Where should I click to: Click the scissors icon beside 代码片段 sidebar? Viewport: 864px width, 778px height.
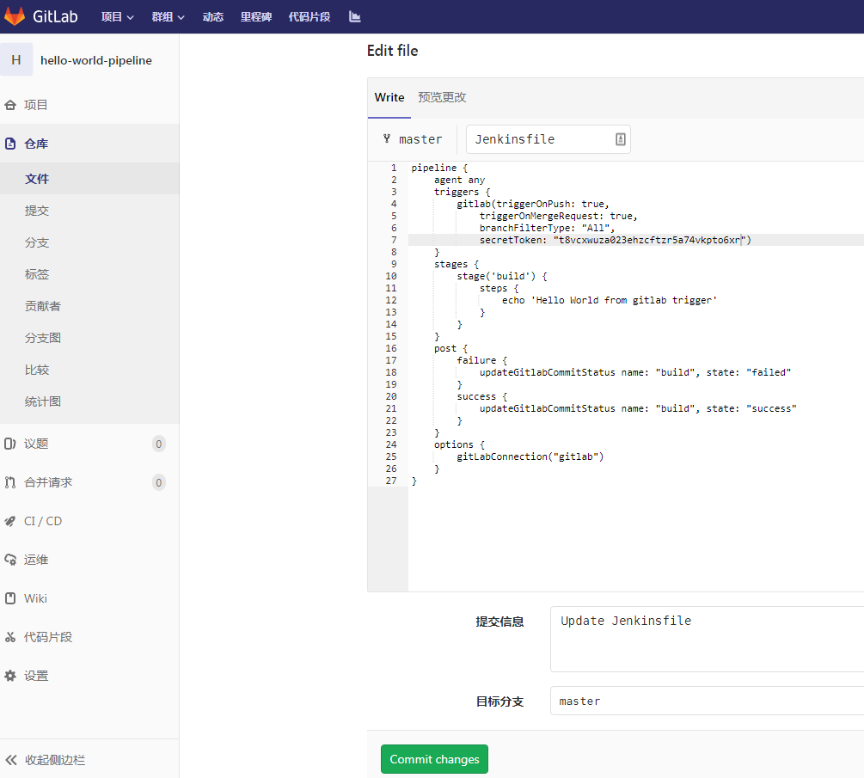pyautogui.click(x=10, y=638)
